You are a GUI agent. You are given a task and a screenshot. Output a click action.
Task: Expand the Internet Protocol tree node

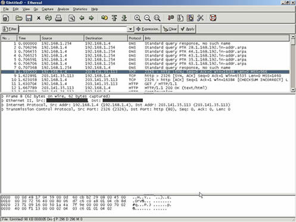click(3, 105)
